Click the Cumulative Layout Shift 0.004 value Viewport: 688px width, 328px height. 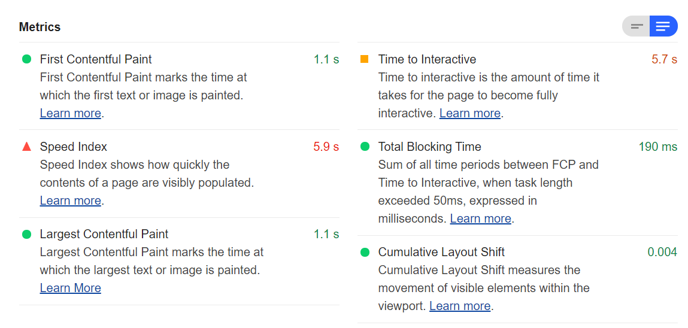[662, 252]
